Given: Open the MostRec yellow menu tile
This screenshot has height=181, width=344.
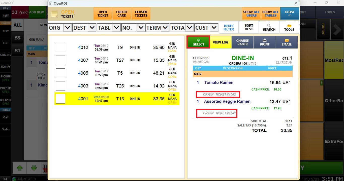Looking at the screenshot, I should click(334, 60).
